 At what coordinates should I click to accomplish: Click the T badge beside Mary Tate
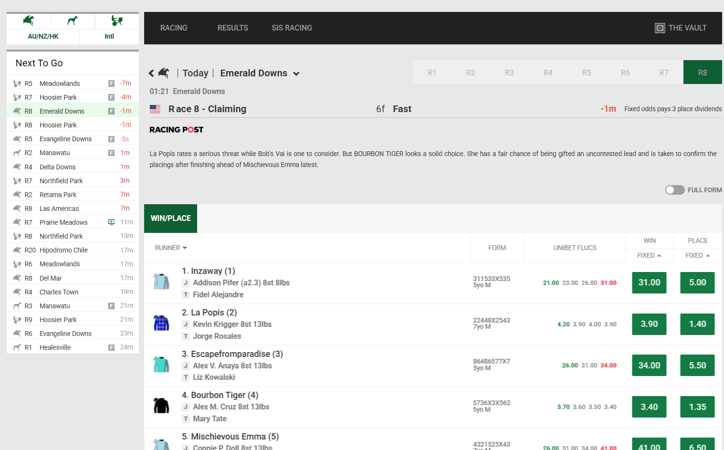pyautogui.click(x=186, y=419)
